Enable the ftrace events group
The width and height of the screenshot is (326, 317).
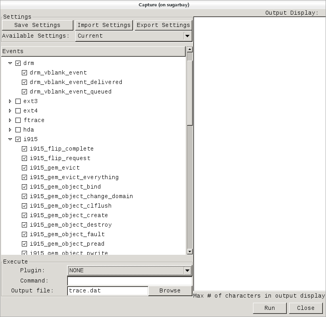[18, 120]
